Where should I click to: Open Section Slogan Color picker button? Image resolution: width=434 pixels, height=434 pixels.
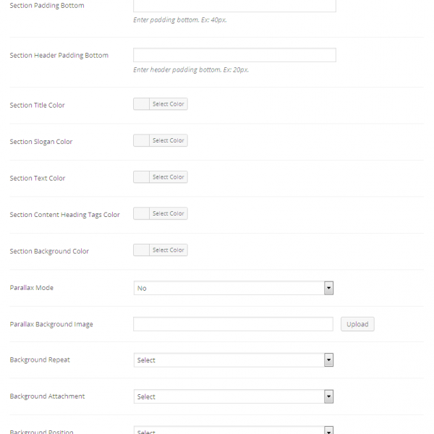169,140
